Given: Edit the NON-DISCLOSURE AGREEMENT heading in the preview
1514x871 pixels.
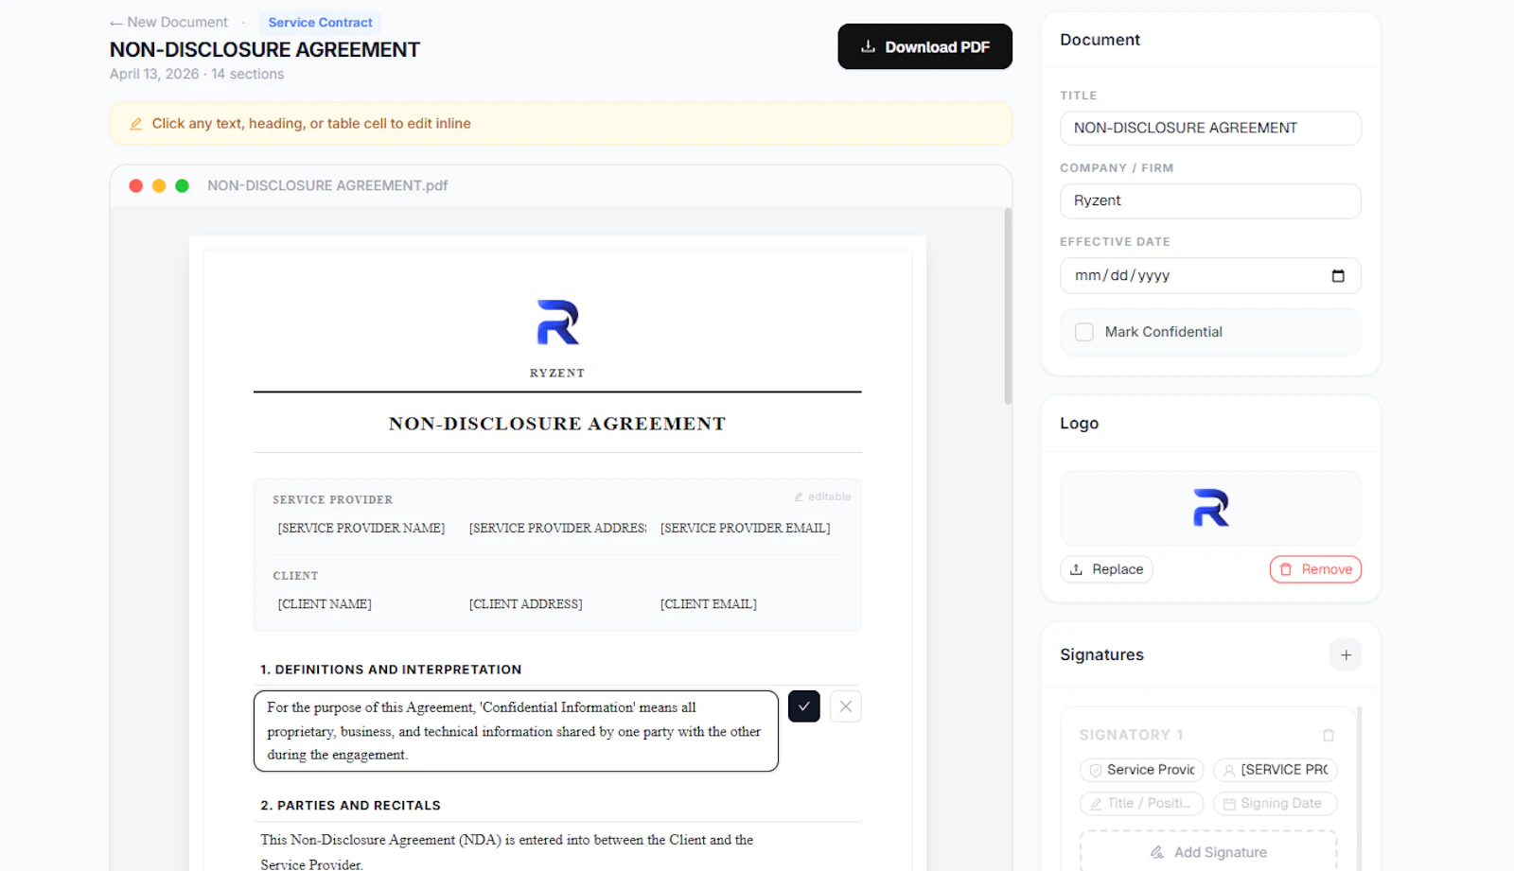Looking at the screenshot, I should click(557, 424).
